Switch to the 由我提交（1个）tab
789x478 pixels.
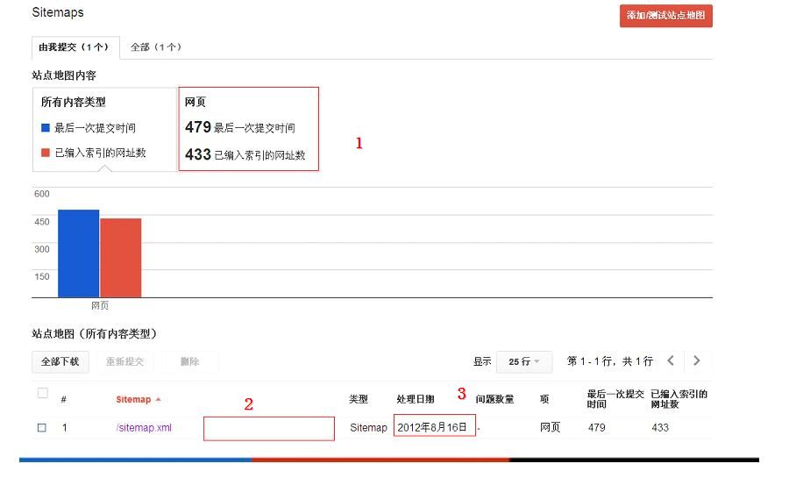click(74, 46)
